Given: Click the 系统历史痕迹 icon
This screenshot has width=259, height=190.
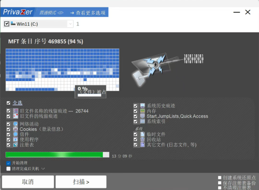Looking at the screenshot, I should point(143,106).
